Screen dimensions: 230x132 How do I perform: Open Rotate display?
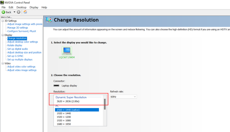point(15,45)
